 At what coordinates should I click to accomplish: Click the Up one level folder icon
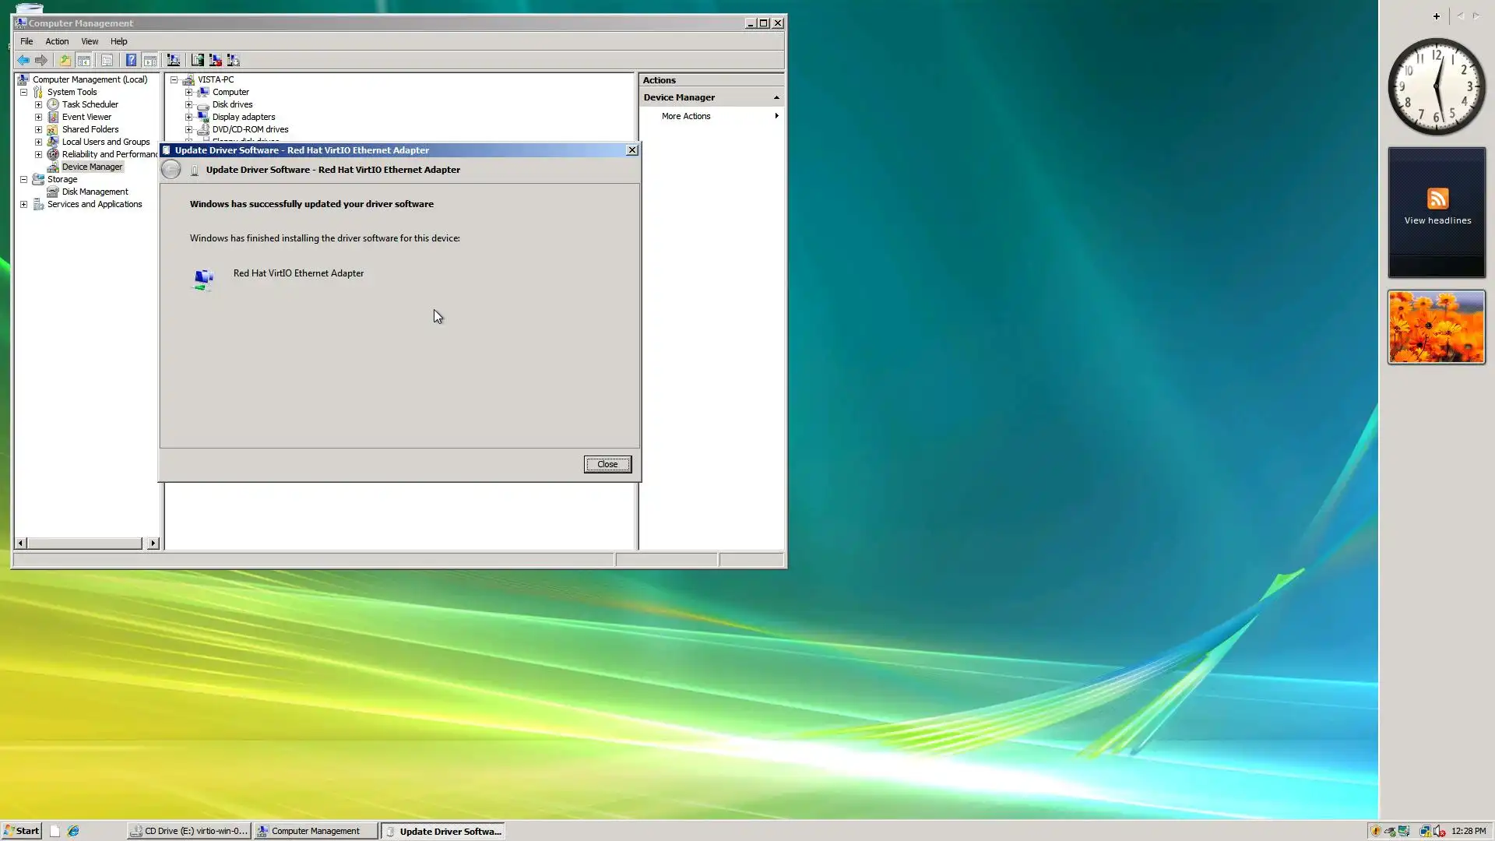tap(65, 60)
